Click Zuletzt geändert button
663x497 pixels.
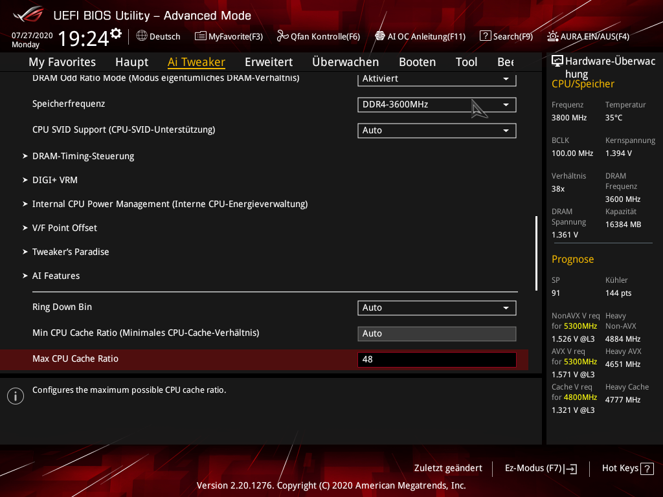[448, 469]
